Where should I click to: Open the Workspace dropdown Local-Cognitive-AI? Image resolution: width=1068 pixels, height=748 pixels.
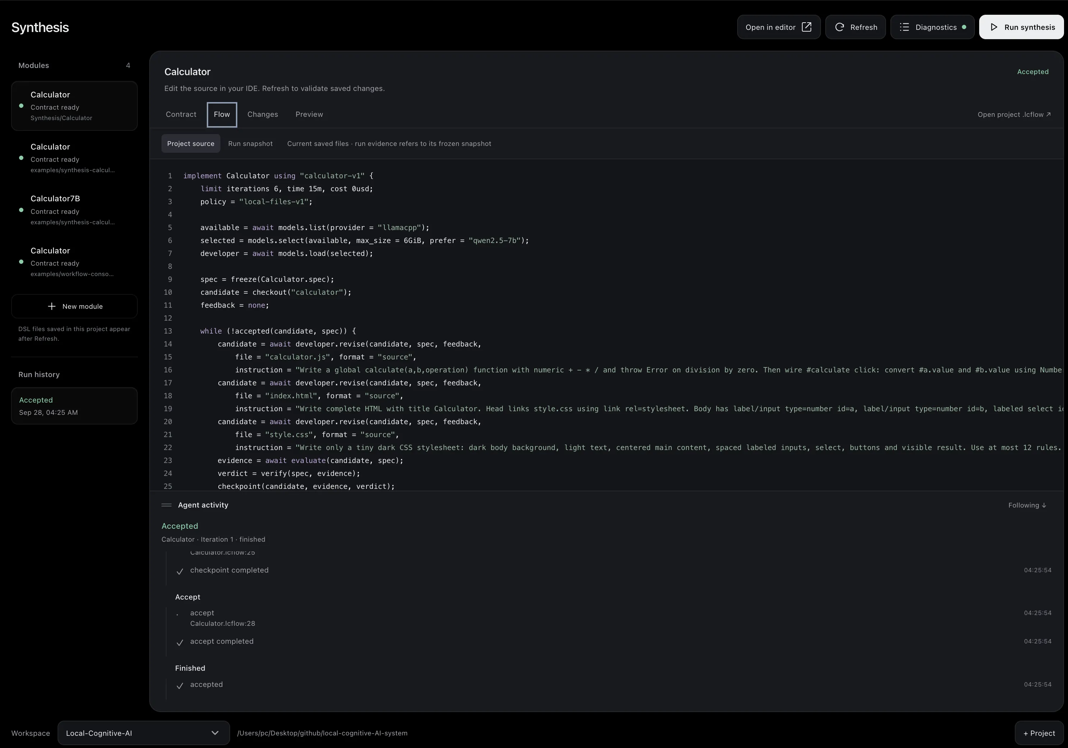[x=143, y=733]
